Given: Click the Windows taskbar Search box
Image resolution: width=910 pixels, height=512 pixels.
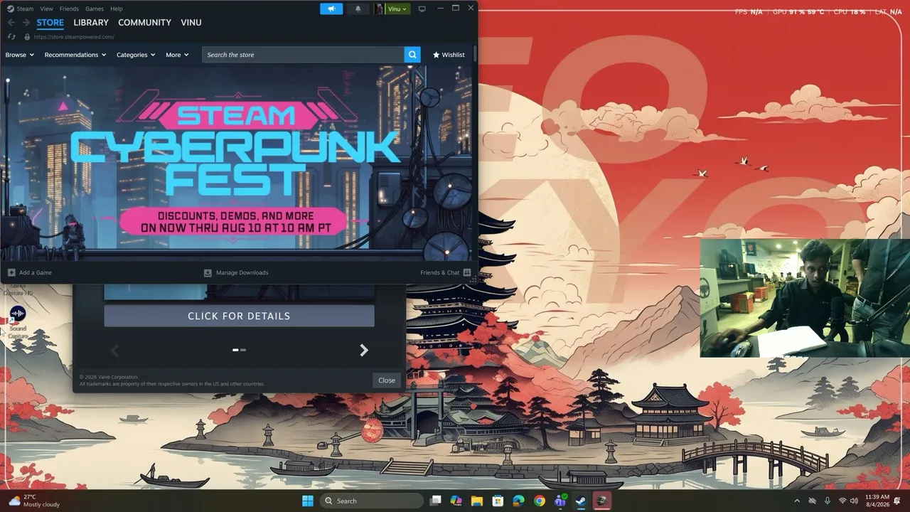Looking at the screenshot, I should click(x=372, y=501).
